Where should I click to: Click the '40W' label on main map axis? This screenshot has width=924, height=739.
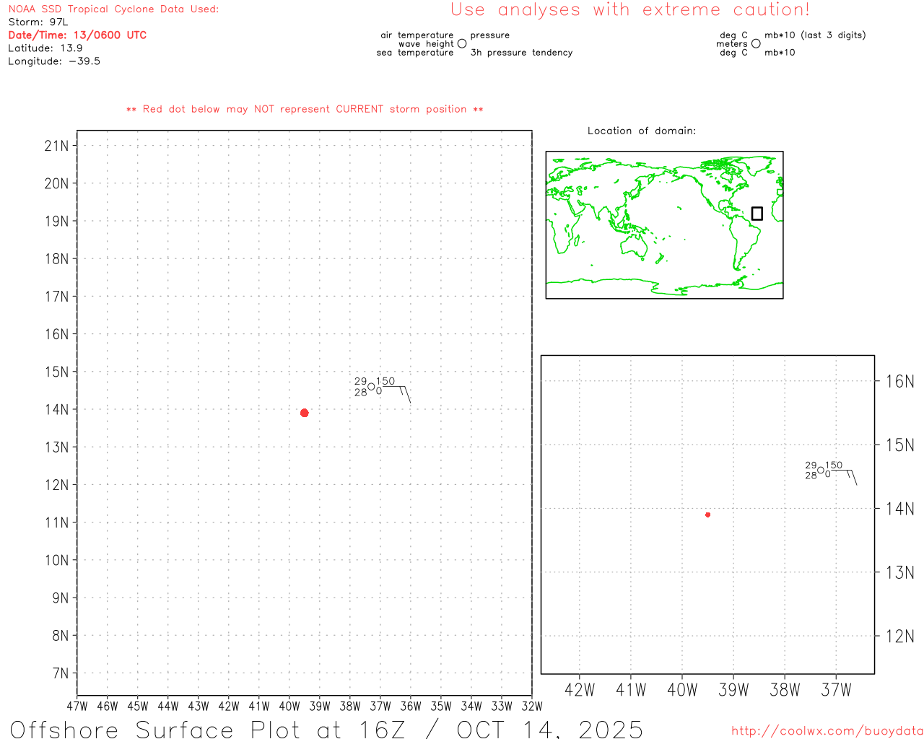[289, 707]
